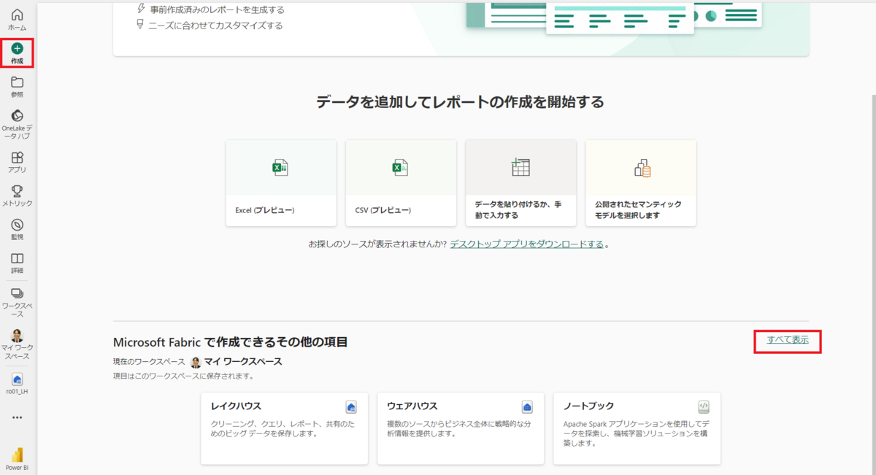This screenshot has height=475, width=876.
Task: Open Monitoring (監視) in sidebar
Action: coord(18,230)
